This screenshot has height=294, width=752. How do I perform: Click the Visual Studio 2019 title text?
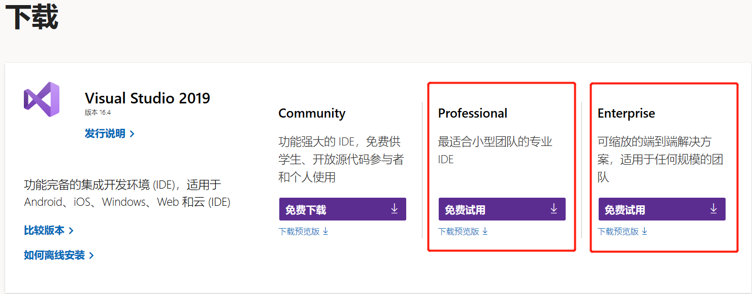(x=147, y=98)
